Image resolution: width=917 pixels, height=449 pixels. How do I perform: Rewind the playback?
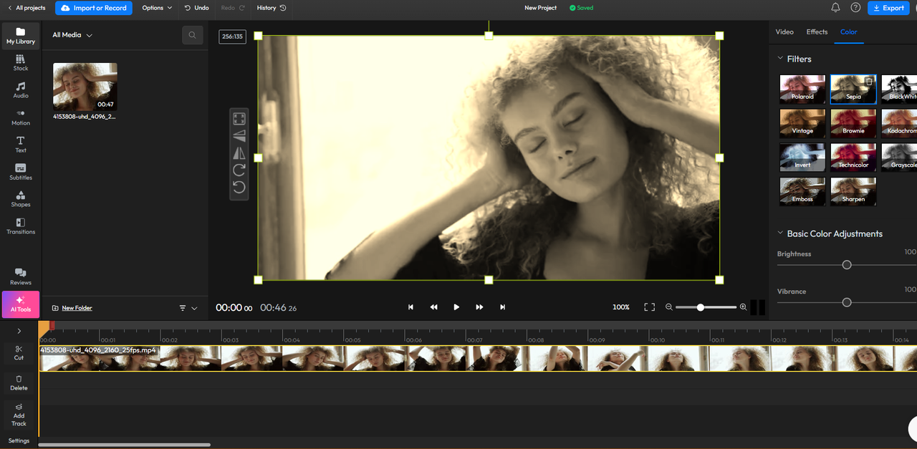click(433, 307)
